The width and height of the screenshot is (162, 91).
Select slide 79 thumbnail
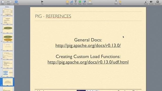coord(8,65)
